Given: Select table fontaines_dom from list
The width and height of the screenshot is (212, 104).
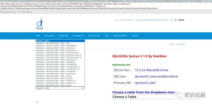Looking at the screenshot, I should point(60,53).
